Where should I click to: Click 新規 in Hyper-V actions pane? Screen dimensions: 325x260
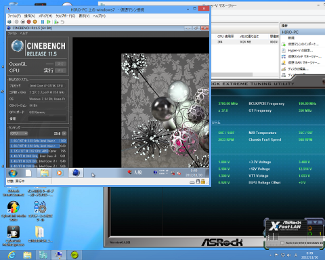coord(291,38)
